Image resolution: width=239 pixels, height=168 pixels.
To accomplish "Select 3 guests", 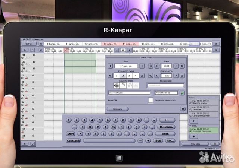I will pyautogui.click(x=129, y=76).
